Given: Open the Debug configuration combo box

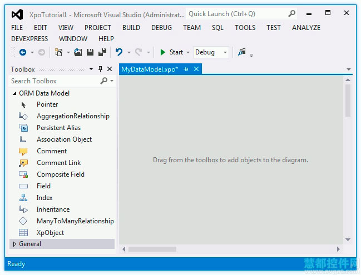Looking at the screenshot, I should pyautogui.click(x=211, y=52).
